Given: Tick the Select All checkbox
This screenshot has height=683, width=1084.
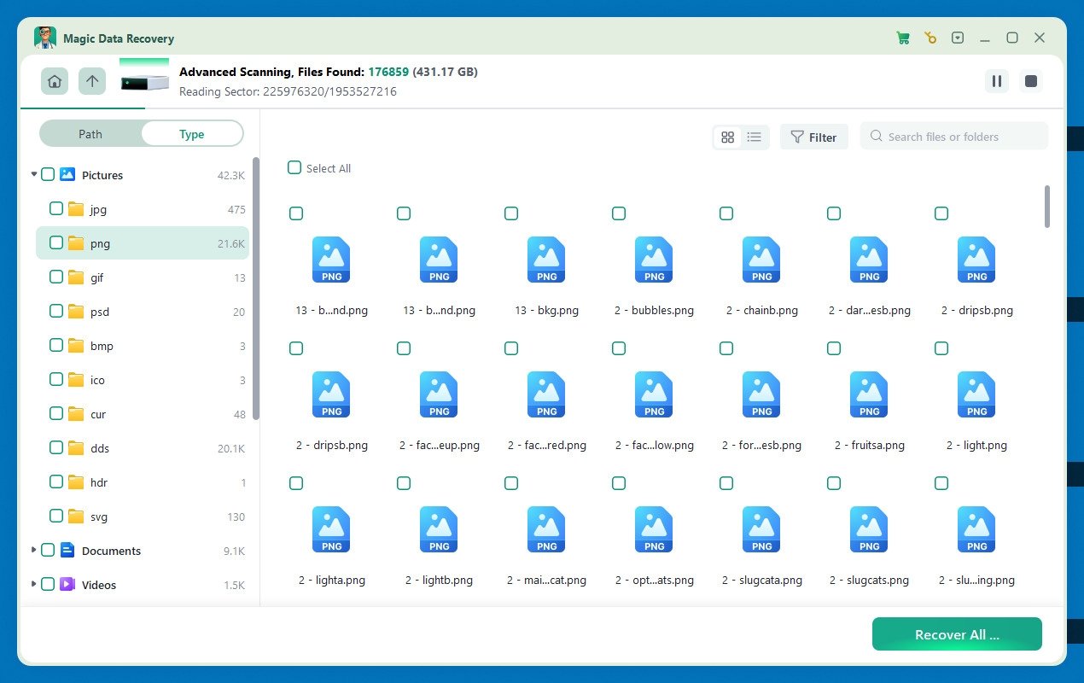Looking at the screenshot, I should coord(294,168).
